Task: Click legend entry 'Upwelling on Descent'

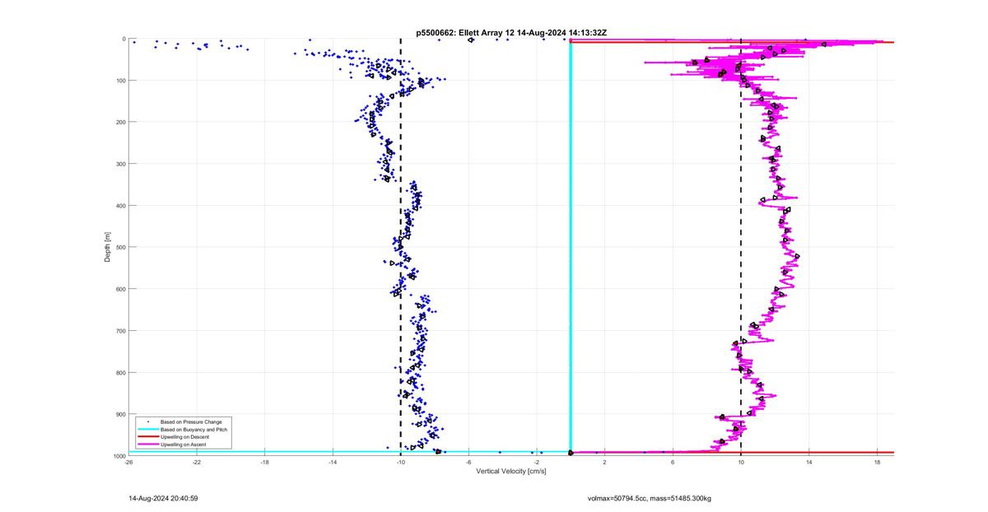Action: coord(184,437)
